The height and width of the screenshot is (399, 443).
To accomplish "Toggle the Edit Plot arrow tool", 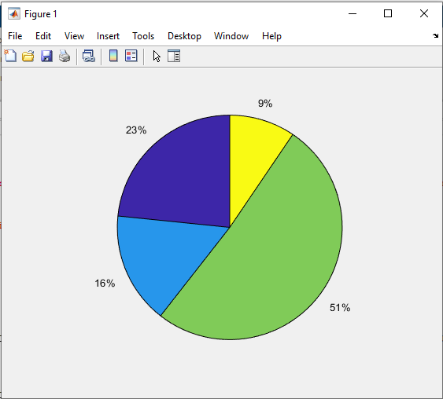I will tap(157, 56).
